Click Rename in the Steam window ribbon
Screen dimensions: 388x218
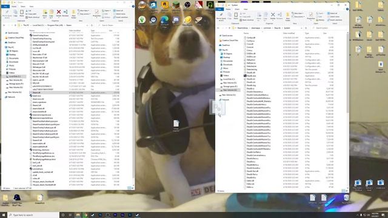click(65, 13)
